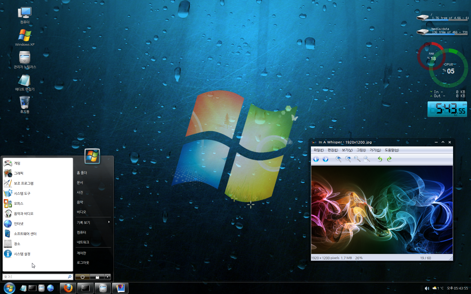471x294 pixels.
Task: Click the power button in start menu
Action: [82, 277]
